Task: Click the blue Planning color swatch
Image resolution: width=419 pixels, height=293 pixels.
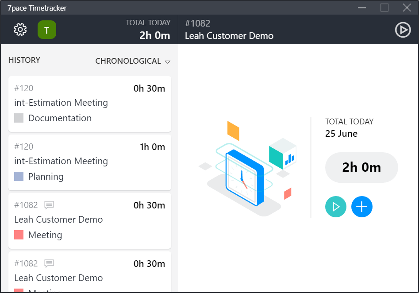Action: point(19,177)
